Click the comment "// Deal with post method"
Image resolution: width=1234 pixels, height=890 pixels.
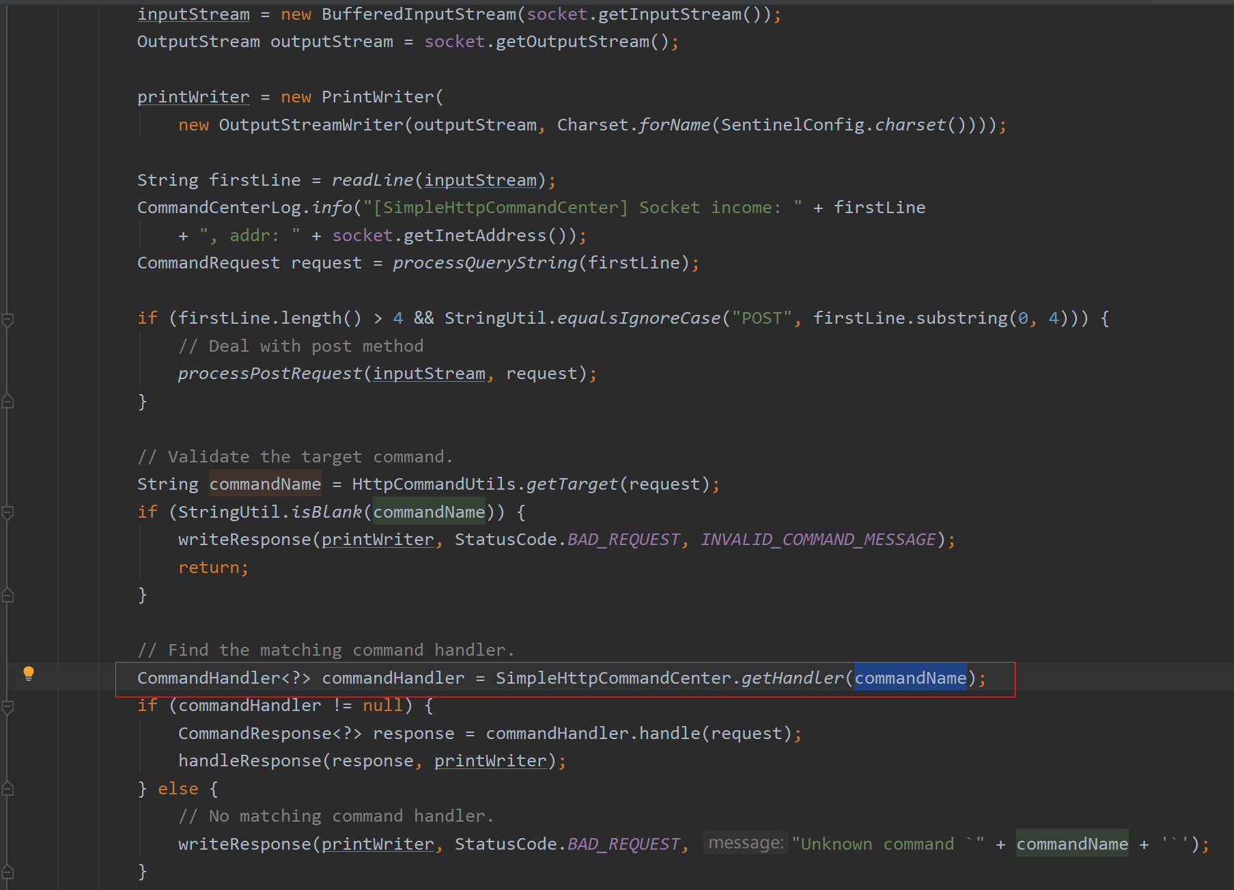pos(301,346)
